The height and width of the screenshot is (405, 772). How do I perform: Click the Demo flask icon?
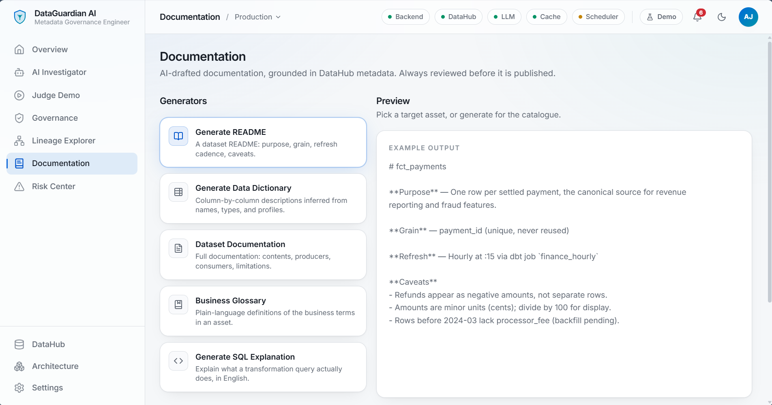pos(650,17)
